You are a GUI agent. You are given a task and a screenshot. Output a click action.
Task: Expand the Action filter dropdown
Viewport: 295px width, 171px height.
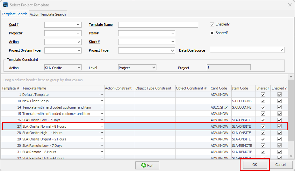pos(79,42)
